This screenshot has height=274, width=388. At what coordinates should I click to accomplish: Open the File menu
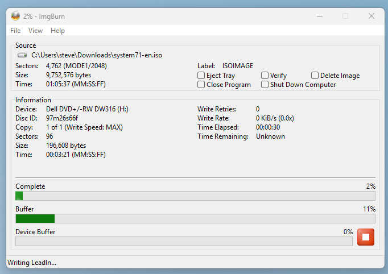pyautogui.click(x=15, y=31)
